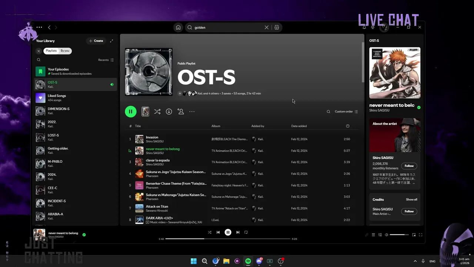This screenshot has width=474, height=267.
Task: Open Your Episodes in the library
Action: click(x=76, y=71)
